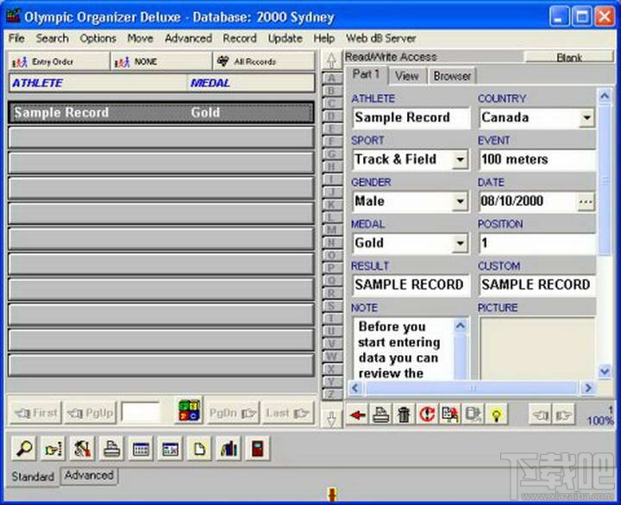Click the down arrow below alphabet index
Viewport: 621px width, 505px height.
pyautogui.click(x=331, y=418)
